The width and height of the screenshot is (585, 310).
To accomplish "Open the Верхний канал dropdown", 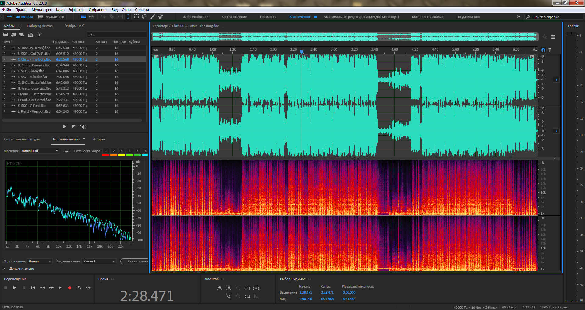I will tap(99, 261).
